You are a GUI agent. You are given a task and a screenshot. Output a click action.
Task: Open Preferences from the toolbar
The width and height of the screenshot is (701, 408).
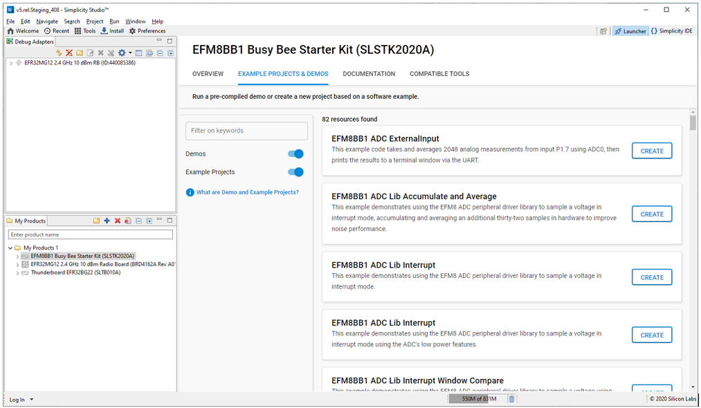[x=147, y=31]
